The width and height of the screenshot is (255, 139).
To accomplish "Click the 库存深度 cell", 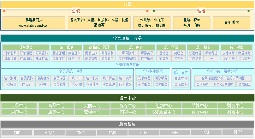I will (x=59, y=59).
